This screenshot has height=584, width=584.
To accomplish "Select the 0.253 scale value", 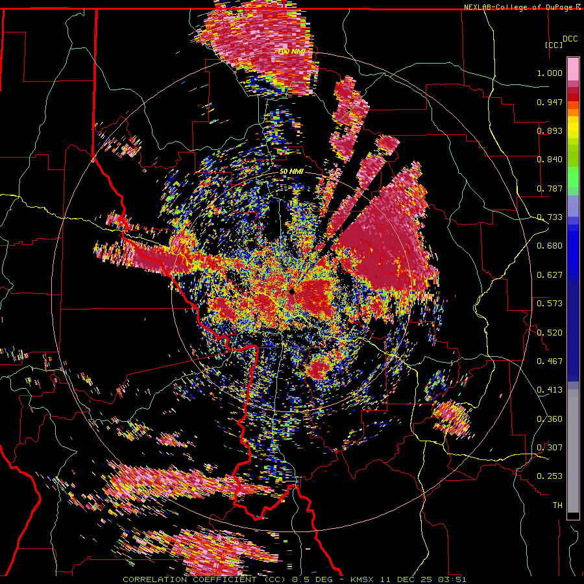I will (550, 476).
